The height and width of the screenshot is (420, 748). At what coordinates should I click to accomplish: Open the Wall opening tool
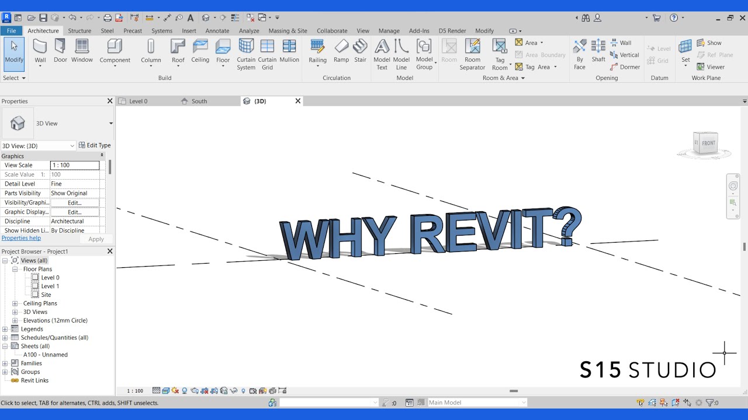[620, 43]
